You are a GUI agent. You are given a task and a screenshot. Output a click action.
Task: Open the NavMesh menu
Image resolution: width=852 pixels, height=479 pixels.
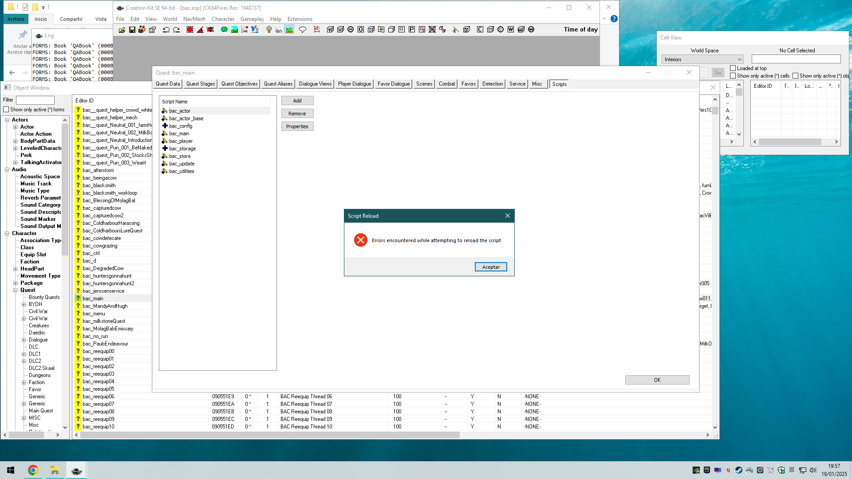tap(194, 19)
